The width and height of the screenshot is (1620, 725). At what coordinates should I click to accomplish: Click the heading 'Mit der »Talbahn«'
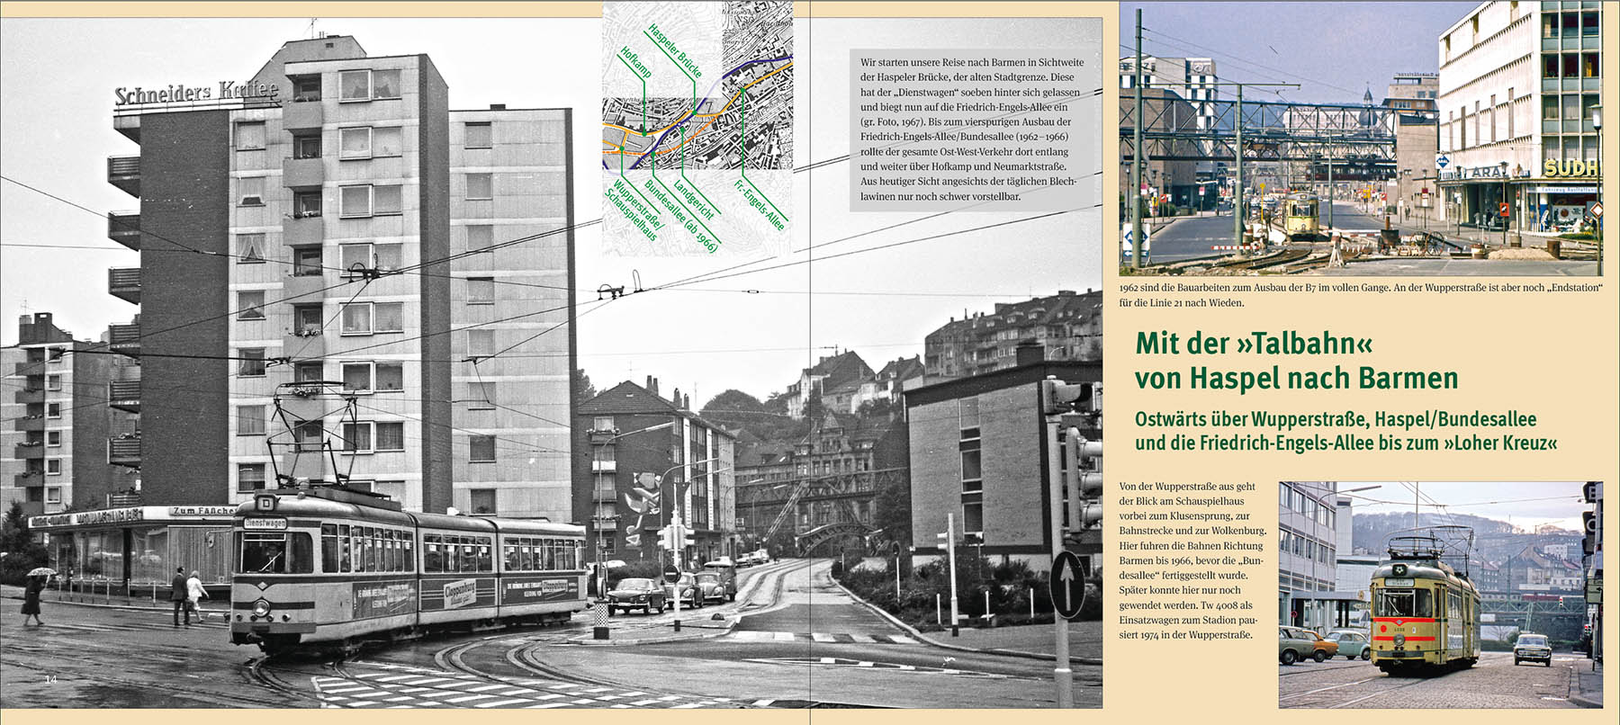1254,343
